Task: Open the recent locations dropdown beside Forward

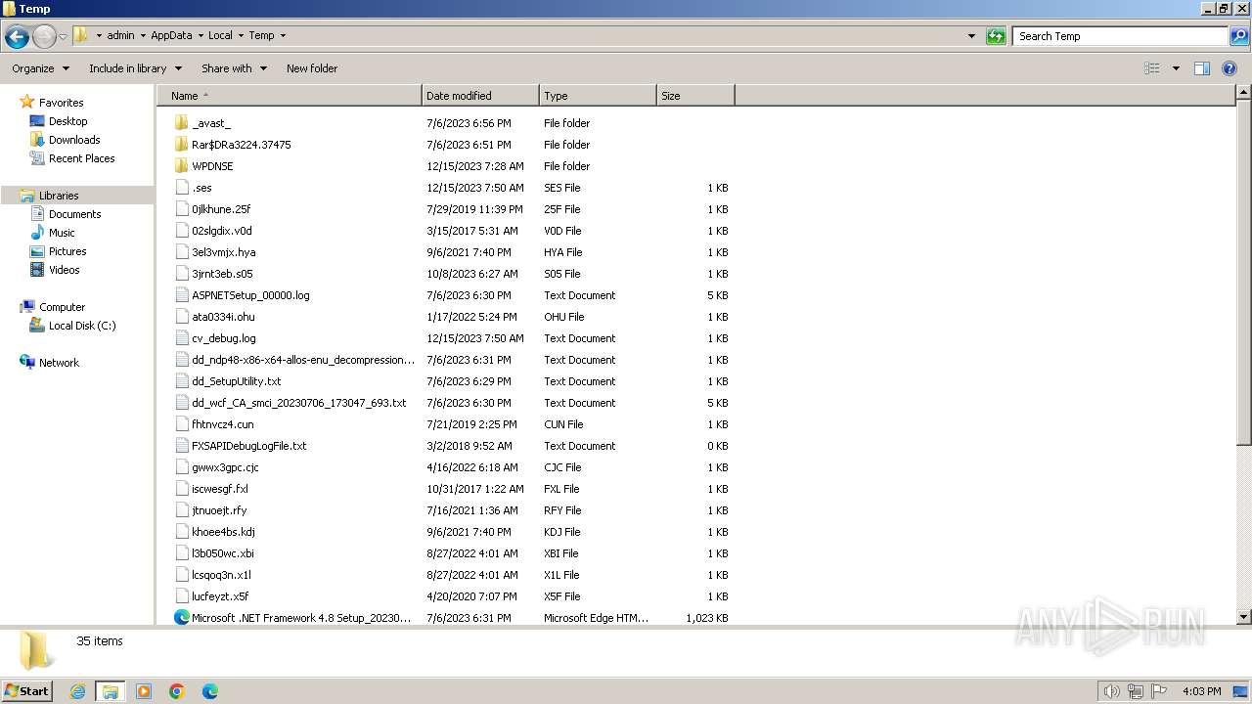Action: [63, 36]
